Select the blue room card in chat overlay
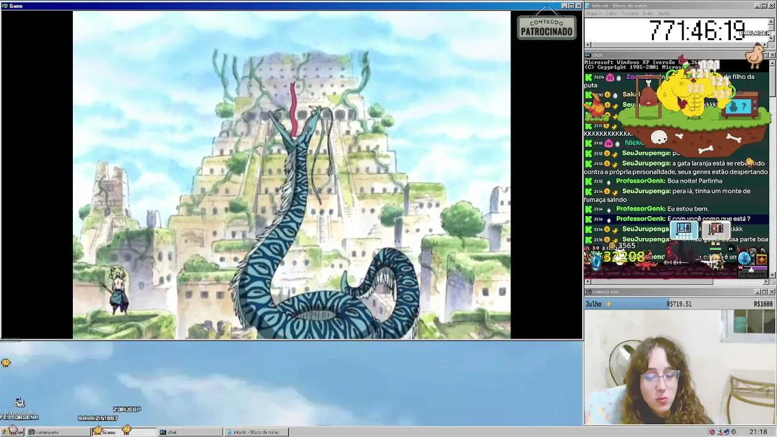This screenshot has height=437, width=777. point(684,229)
